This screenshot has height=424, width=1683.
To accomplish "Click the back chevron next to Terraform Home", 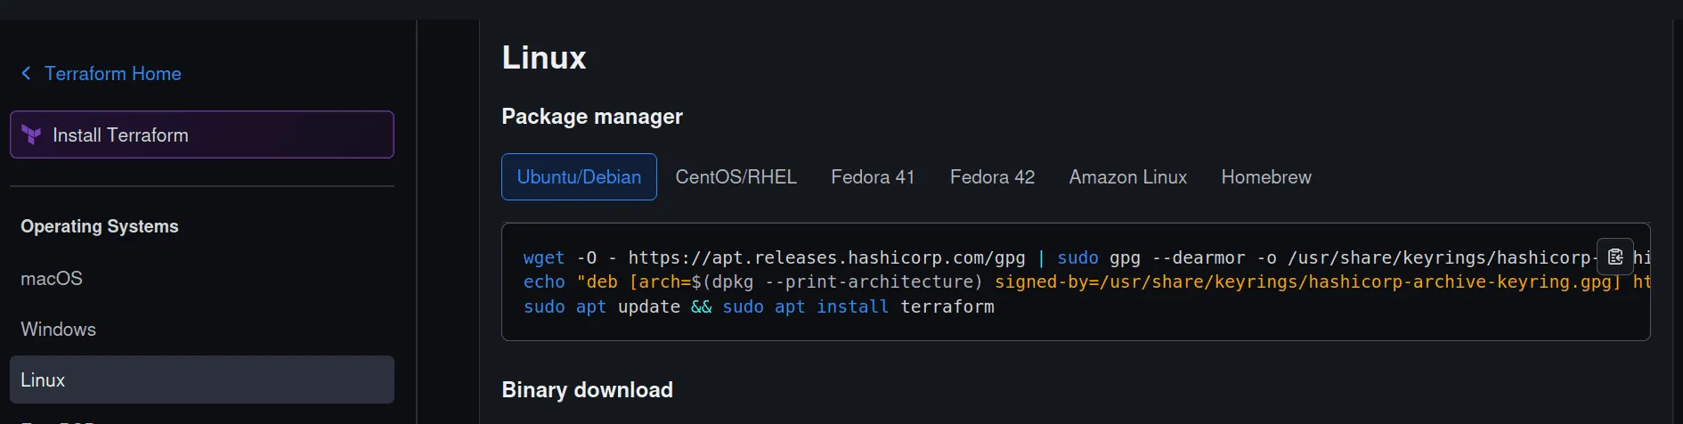I will coord(26,73).
